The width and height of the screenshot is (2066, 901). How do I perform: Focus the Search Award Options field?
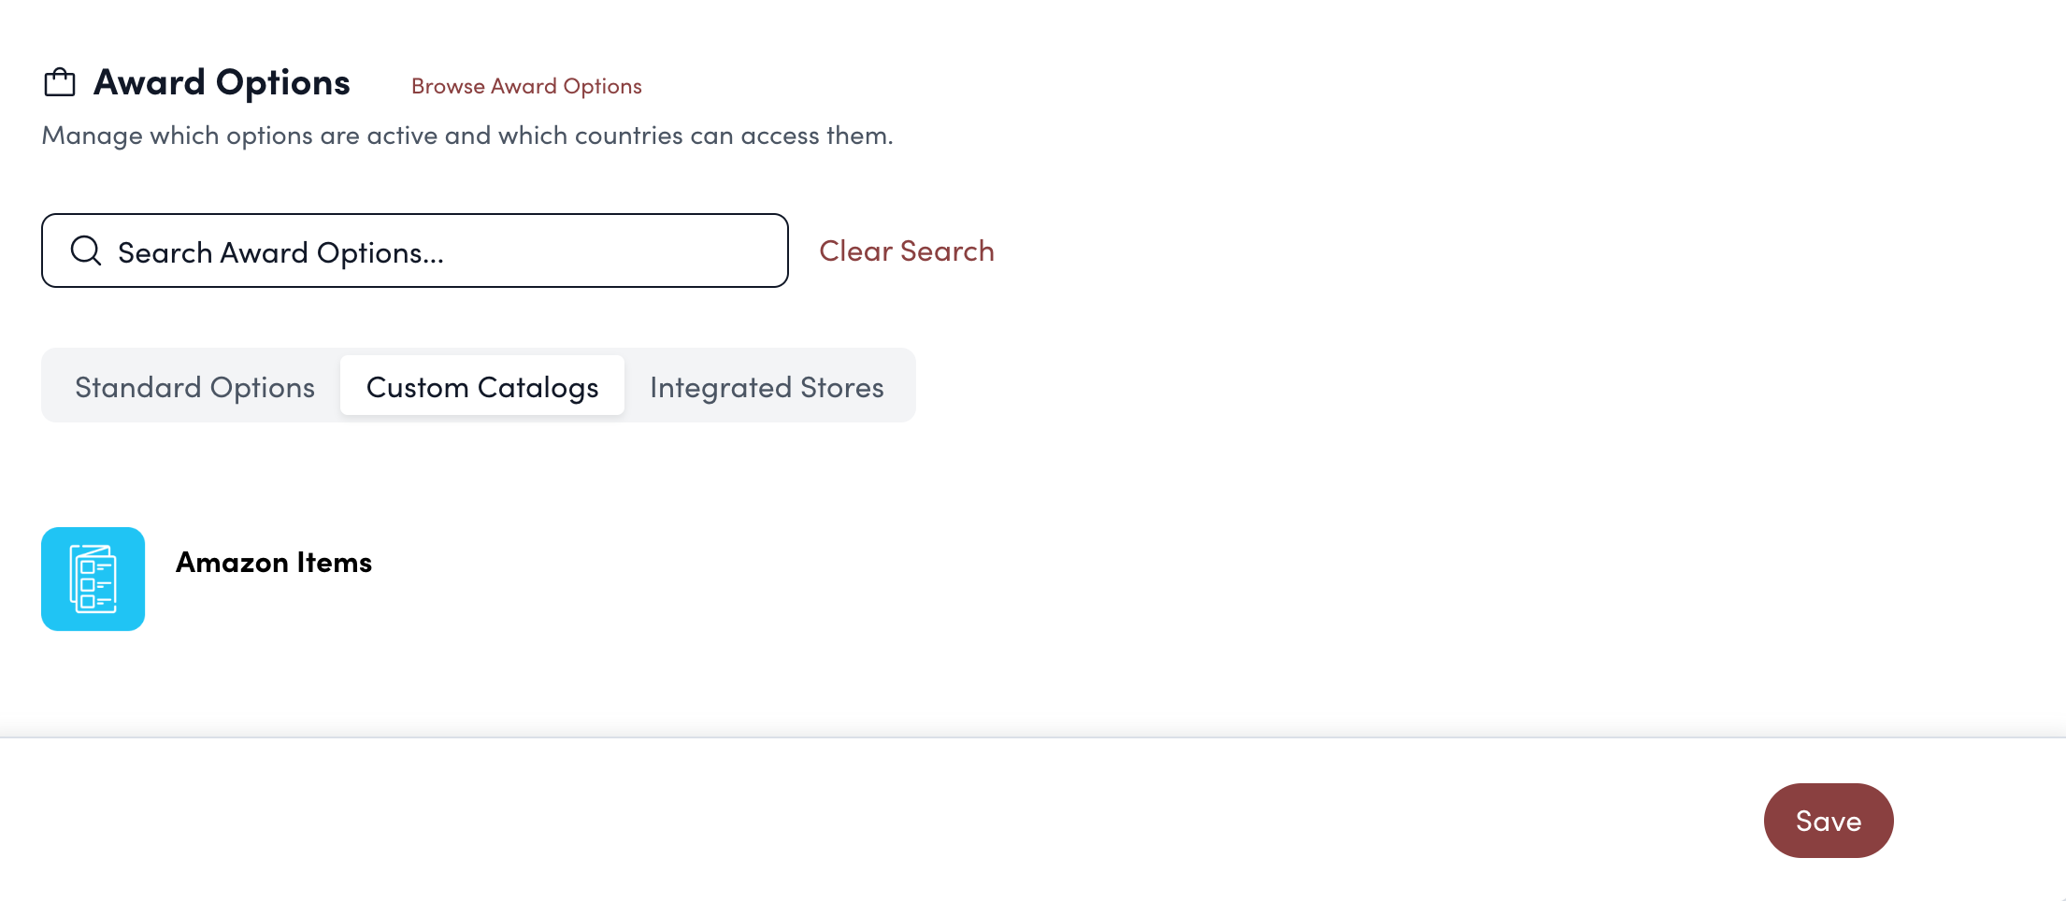430,251
